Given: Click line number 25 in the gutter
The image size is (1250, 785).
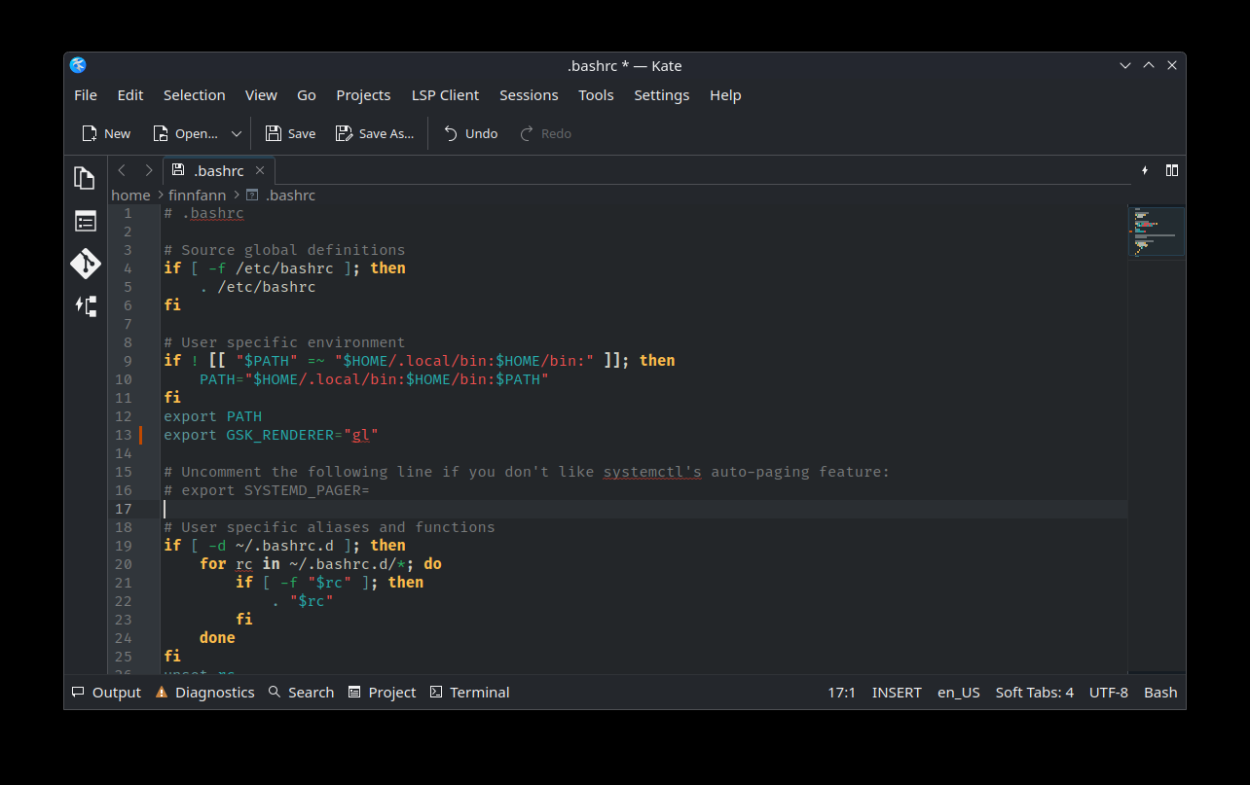Looking at the screenshot, I should 123,657.
